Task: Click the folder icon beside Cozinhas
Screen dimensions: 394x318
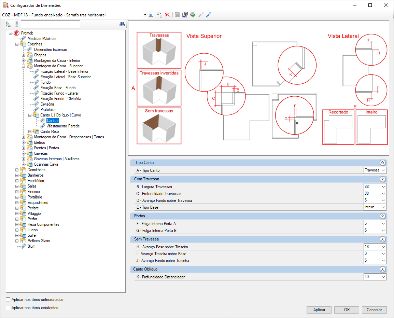Action: [23, 44]
